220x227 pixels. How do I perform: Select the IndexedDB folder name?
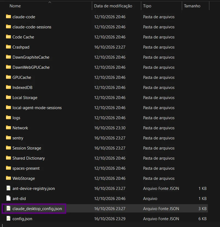click(22, 88)
